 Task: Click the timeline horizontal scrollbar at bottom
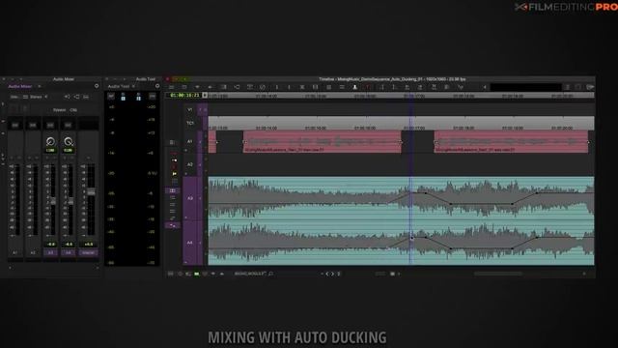498,274
